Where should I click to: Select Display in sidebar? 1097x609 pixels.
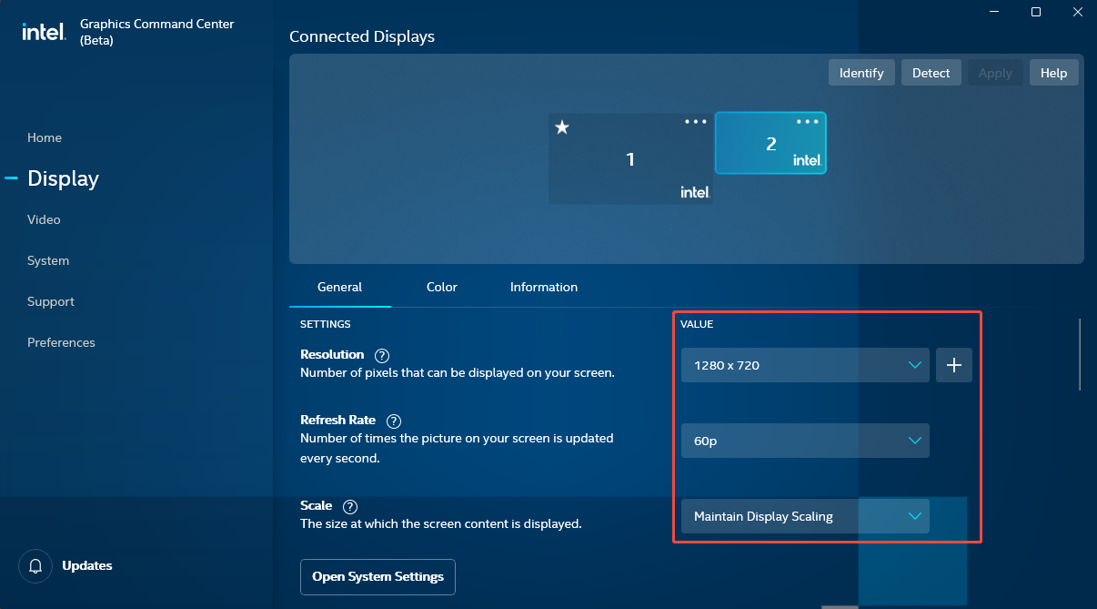63,178
